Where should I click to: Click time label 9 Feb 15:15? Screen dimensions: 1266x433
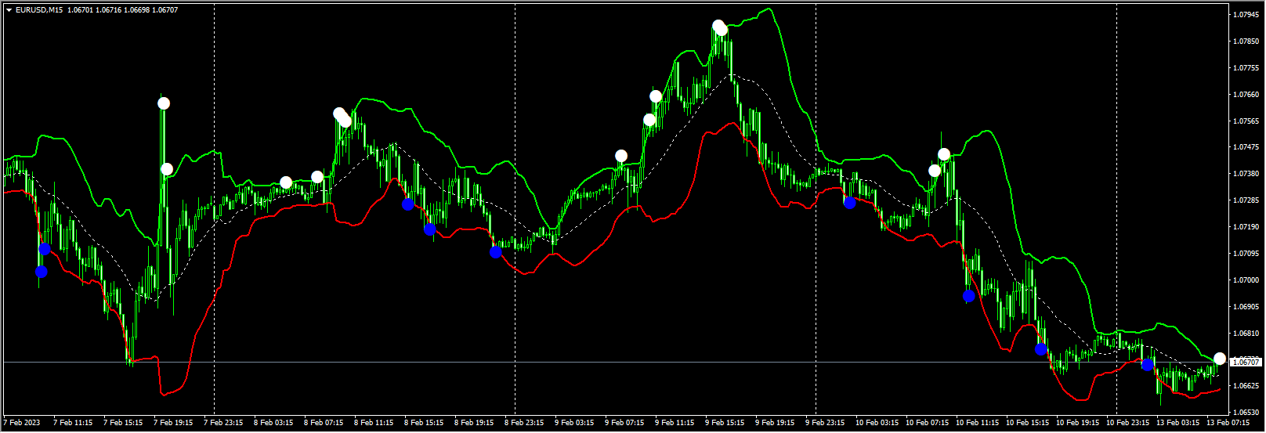coord(725,423)
